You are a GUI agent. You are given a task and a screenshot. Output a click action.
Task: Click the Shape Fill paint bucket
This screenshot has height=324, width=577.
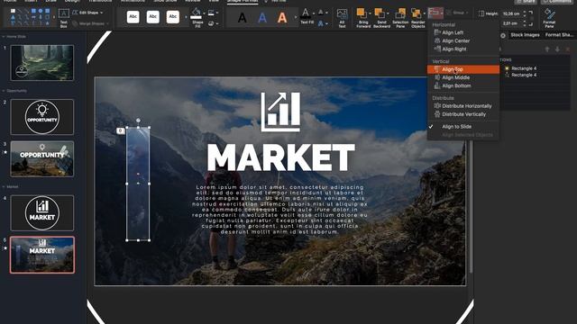tap(197, 13)
